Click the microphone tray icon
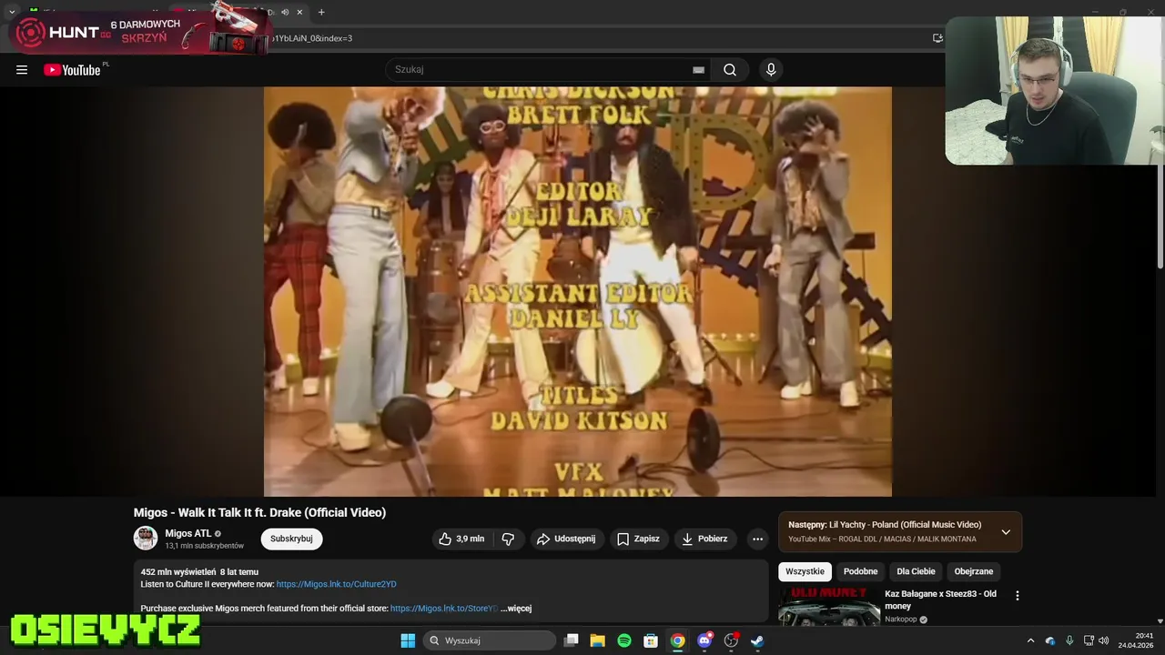 tap(1069, 640)
